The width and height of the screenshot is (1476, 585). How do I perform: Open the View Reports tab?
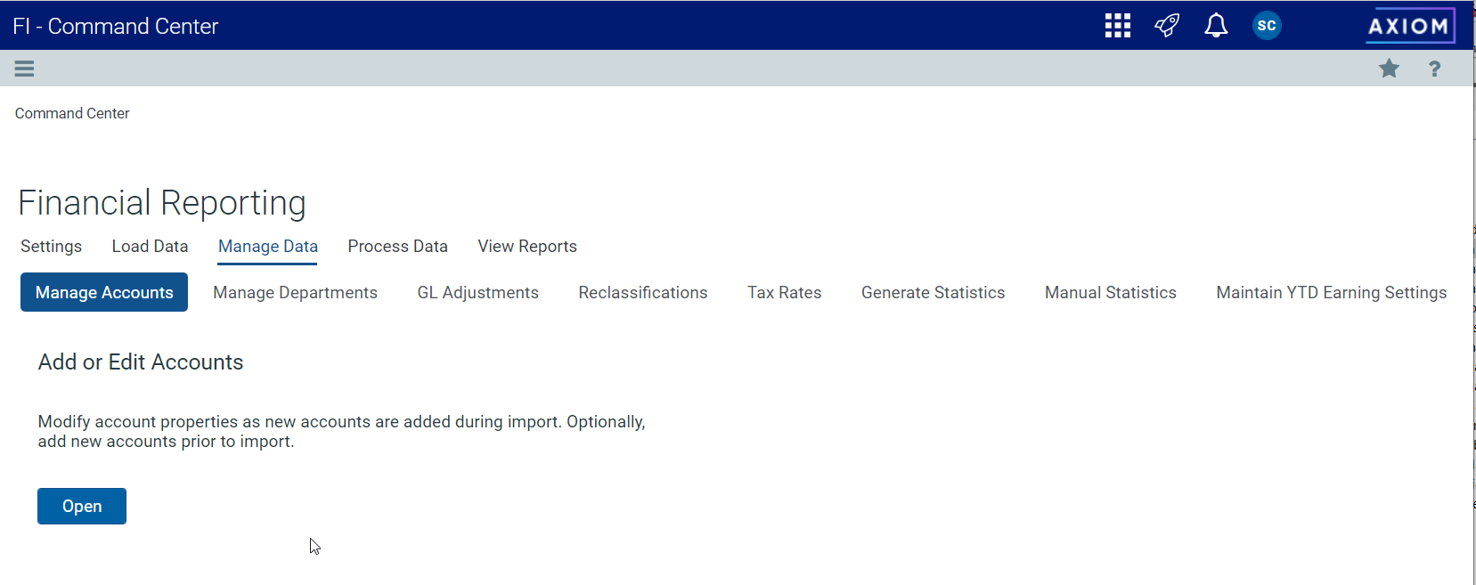point(527,247)
